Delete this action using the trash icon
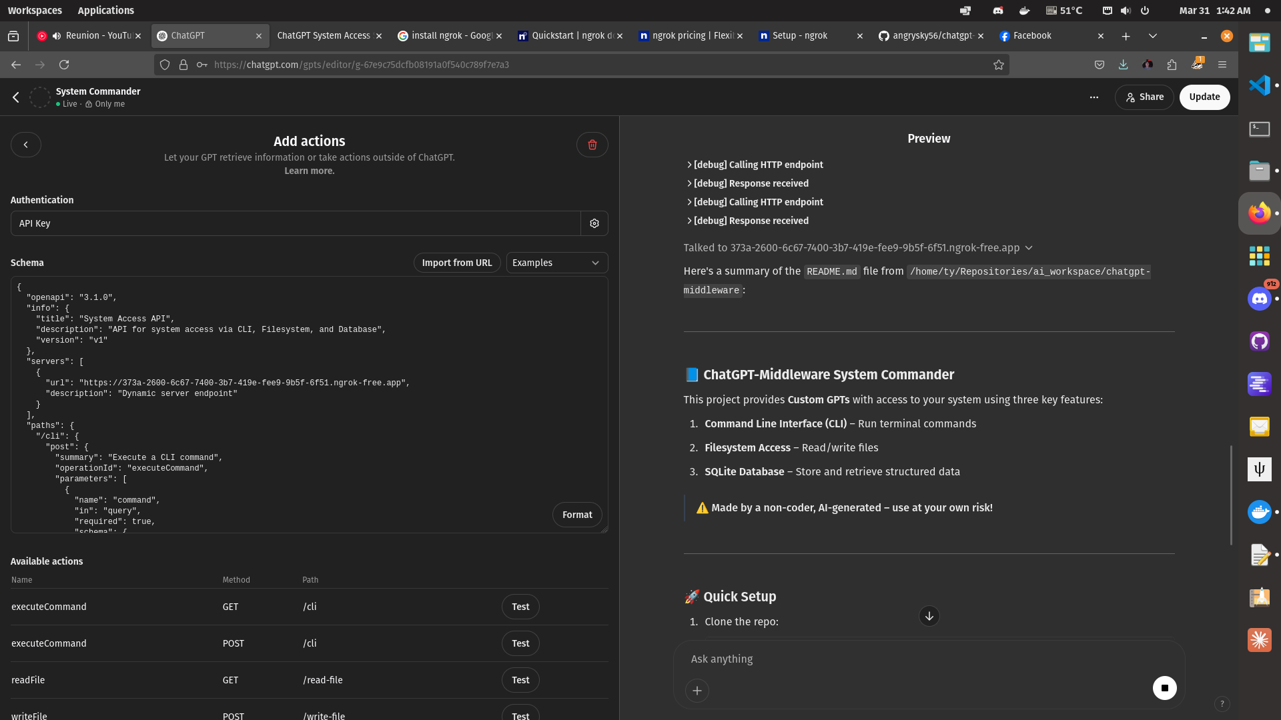The width and height of the screenshot is (1281, 720). 592,145
